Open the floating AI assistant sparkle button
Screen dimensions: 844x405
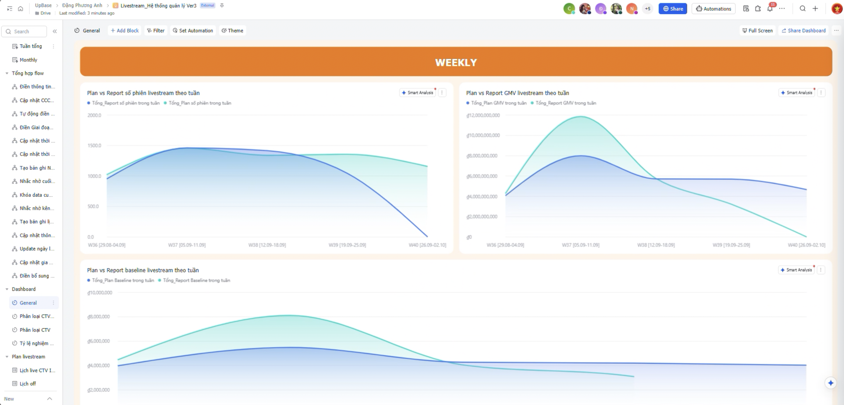831,383
